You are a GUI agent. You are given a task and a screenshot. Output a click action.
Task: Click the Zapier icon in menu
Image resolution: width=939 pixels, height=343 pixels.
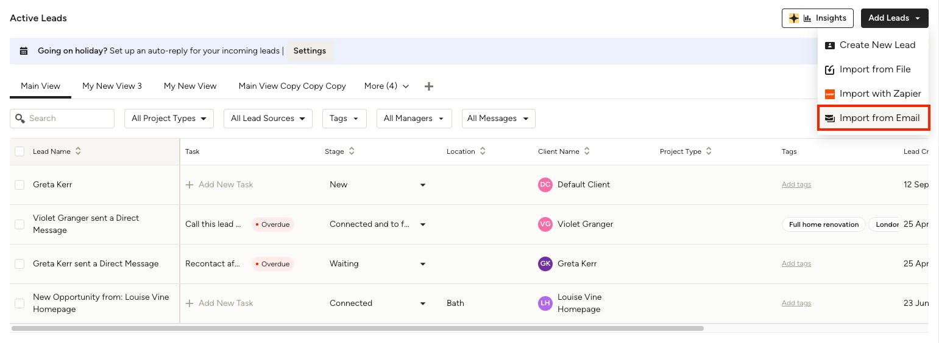tap(829, 94)
